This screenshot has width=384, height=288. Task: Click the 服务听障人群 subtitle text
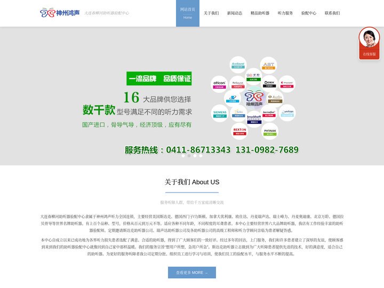pos(192,202)
